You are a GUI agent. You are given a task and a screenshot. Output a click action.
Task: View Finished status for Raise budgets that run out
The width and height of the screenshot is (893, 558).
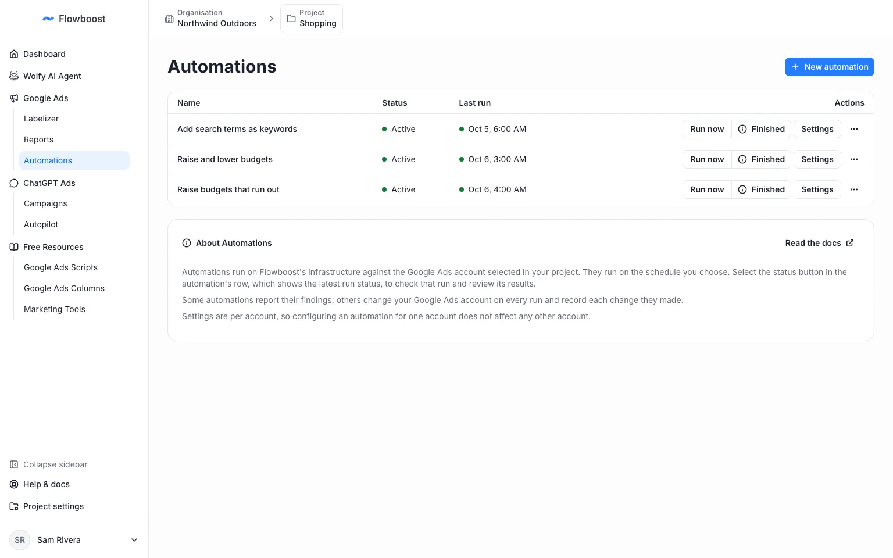click(x=762, y=189)
